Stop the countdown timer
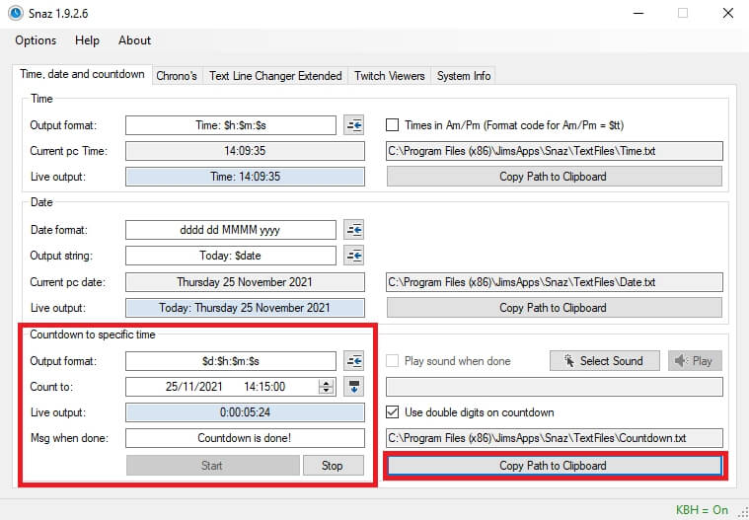Viewport: 749px width, 520px height. [x=333, y=465]
